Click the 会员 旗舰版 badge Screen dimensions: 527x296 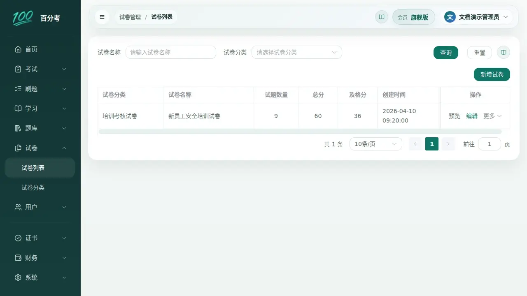pos(413,17)
